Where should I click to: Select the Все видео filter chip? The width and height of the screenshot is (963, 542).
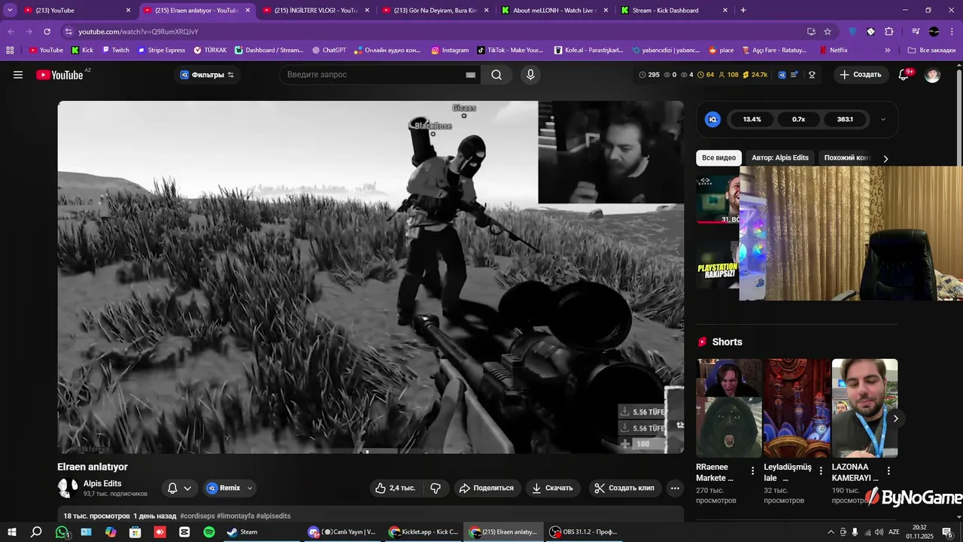(718, 158)
